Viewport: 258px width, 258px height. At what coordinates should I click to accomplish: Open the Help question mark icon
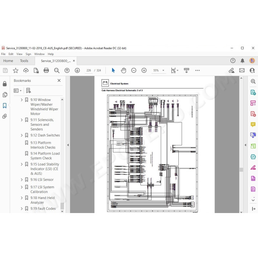(233, 61)
